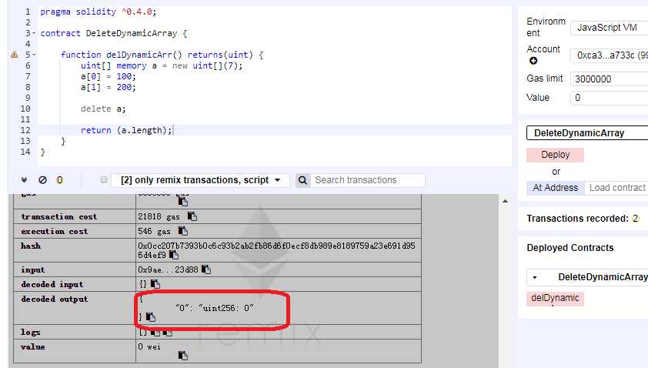Click the delete a; statement on line 10

point(103,109)
